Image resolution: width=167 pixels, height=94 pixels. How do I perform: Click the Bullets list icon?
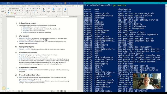[27, 9]
